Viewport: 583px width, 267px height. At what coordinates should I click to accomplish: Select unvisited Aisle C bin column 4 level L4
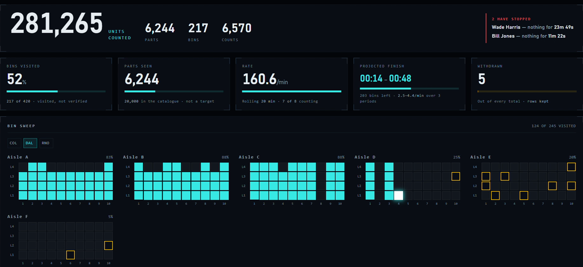tap(283, 167)
